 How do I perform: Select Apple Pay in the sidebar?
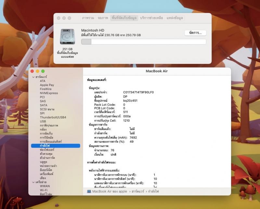tap(47, 85)
